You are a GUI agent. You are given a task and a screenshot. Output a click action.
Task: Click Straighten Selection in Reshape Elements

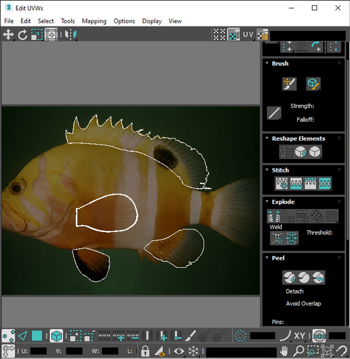coord(286,152)
